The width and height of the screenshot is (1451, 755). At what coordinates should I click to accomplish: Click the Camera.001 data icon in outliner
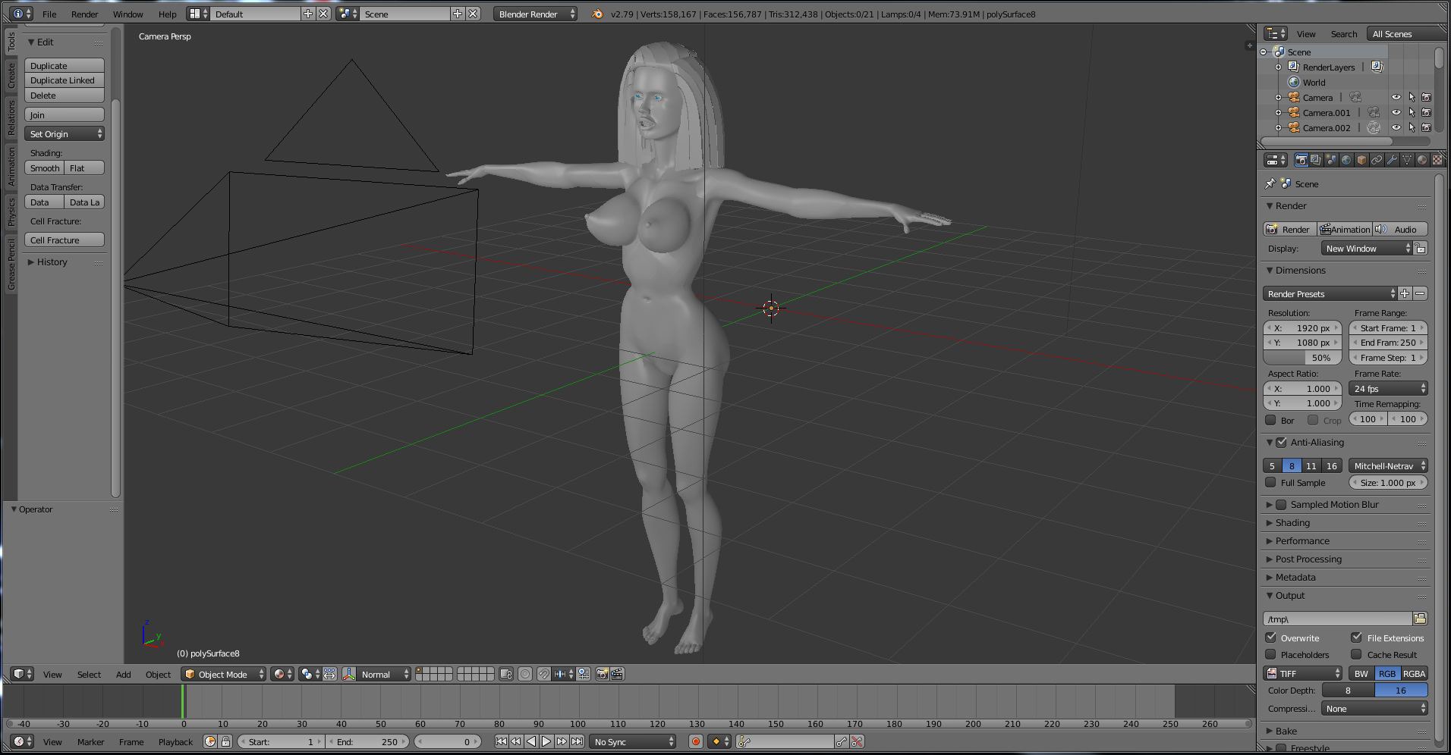[1374, 112]
